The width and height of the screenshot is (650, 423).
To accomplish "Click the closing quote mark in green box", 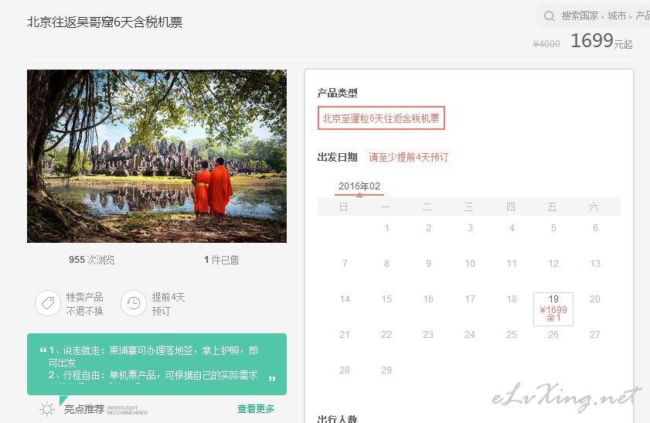I will 271,379.
